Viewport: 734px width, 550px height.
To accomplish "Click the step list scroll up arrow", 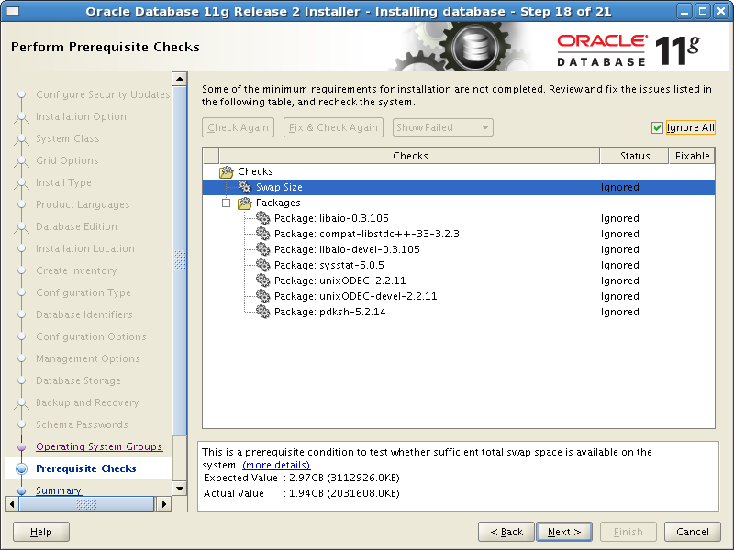I will coord(180,79).
